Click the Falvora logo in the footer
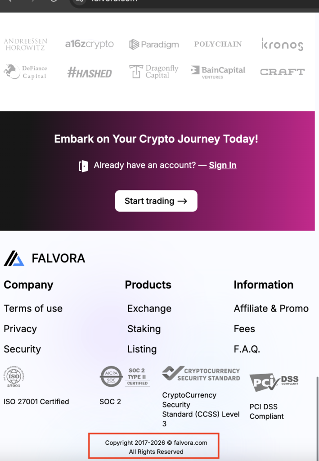319x461 pixels. [x=44, y=258]
